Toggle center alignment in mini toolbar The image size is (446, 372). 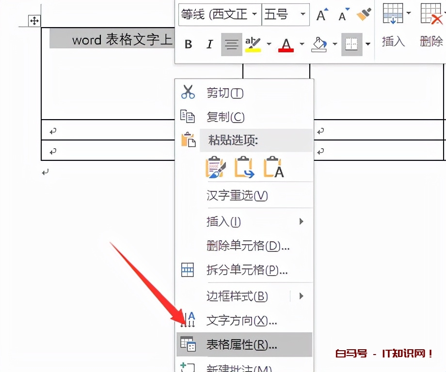(x=232, y=45)
